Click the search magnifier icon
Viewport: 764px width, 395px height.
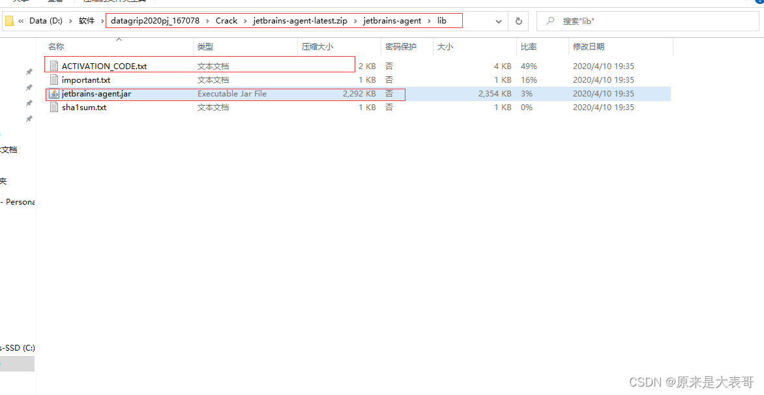550,21
